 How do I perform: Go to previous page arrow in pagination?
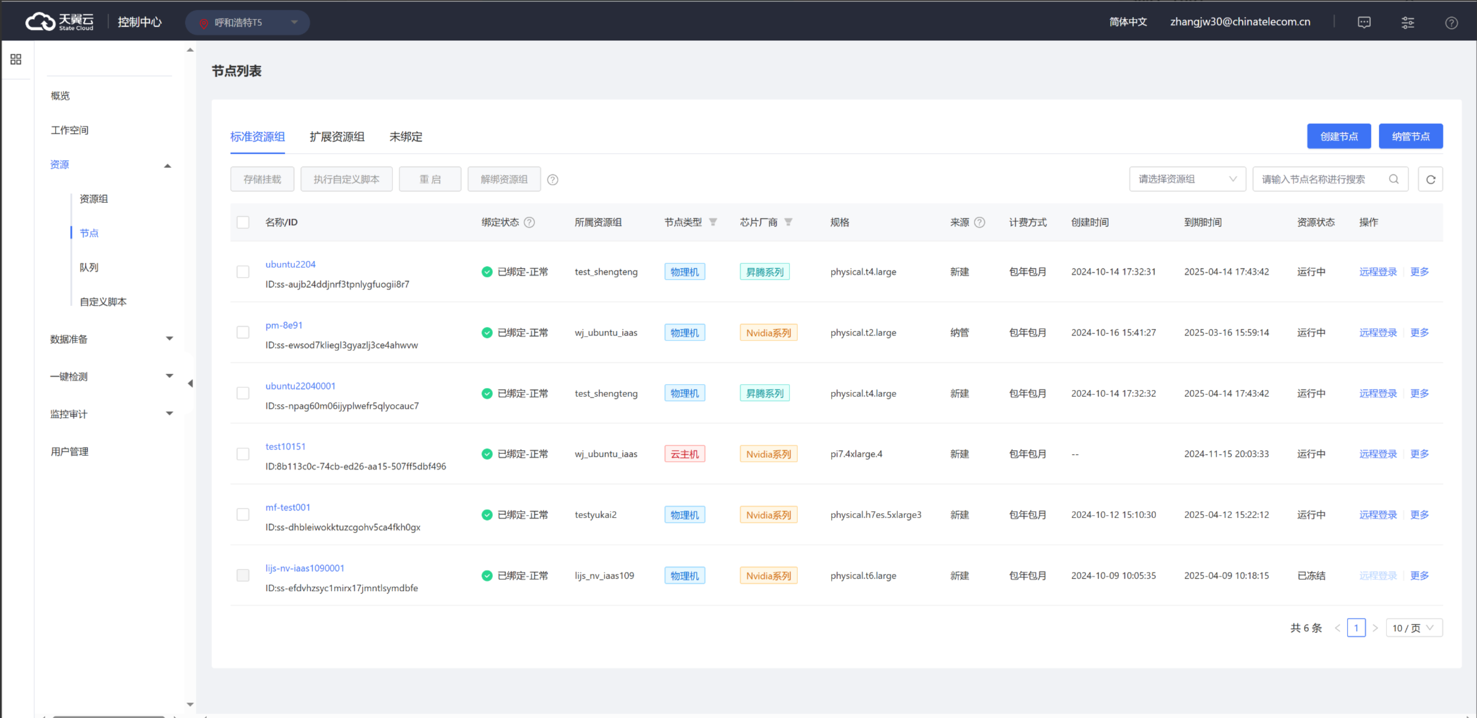1338,628
